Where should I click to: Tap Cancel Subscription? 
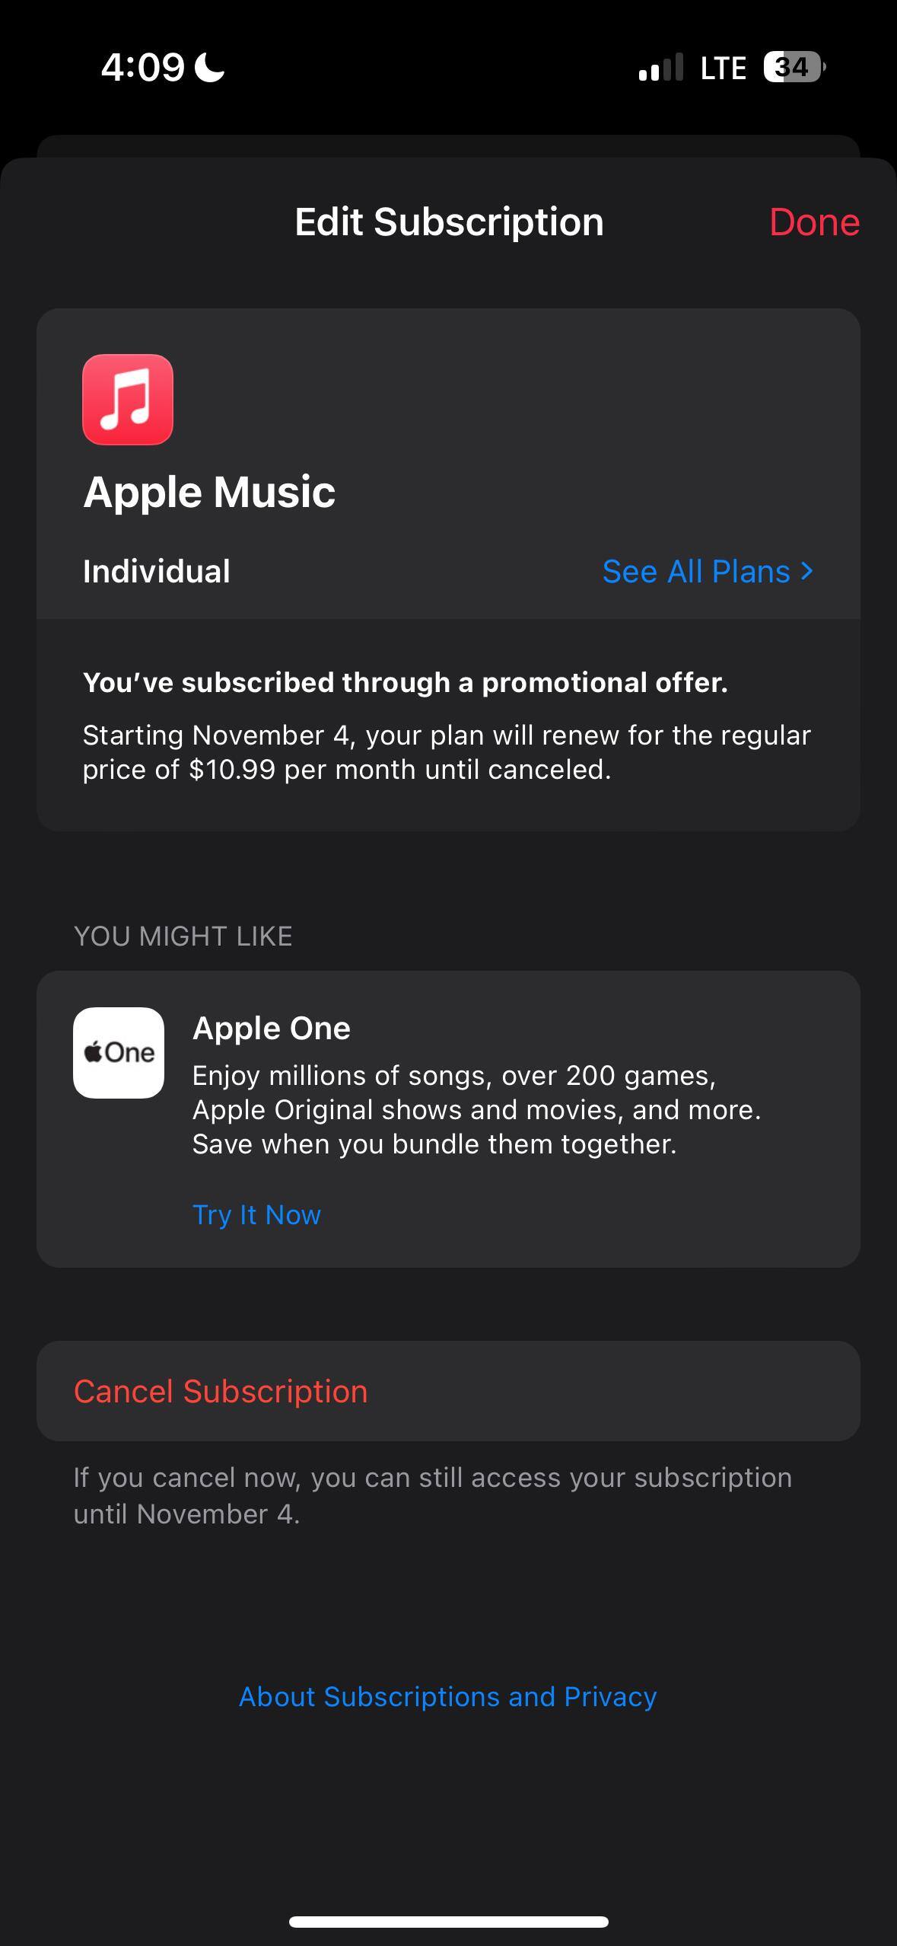221,1391
